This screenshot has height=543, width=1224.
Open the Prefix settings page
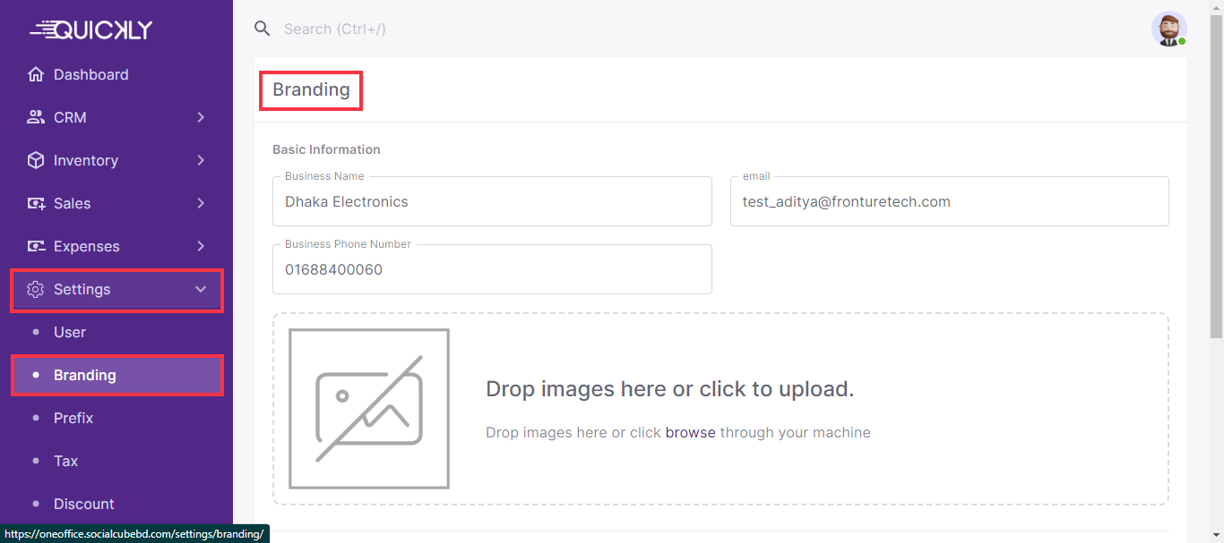(x=73, y=418)
